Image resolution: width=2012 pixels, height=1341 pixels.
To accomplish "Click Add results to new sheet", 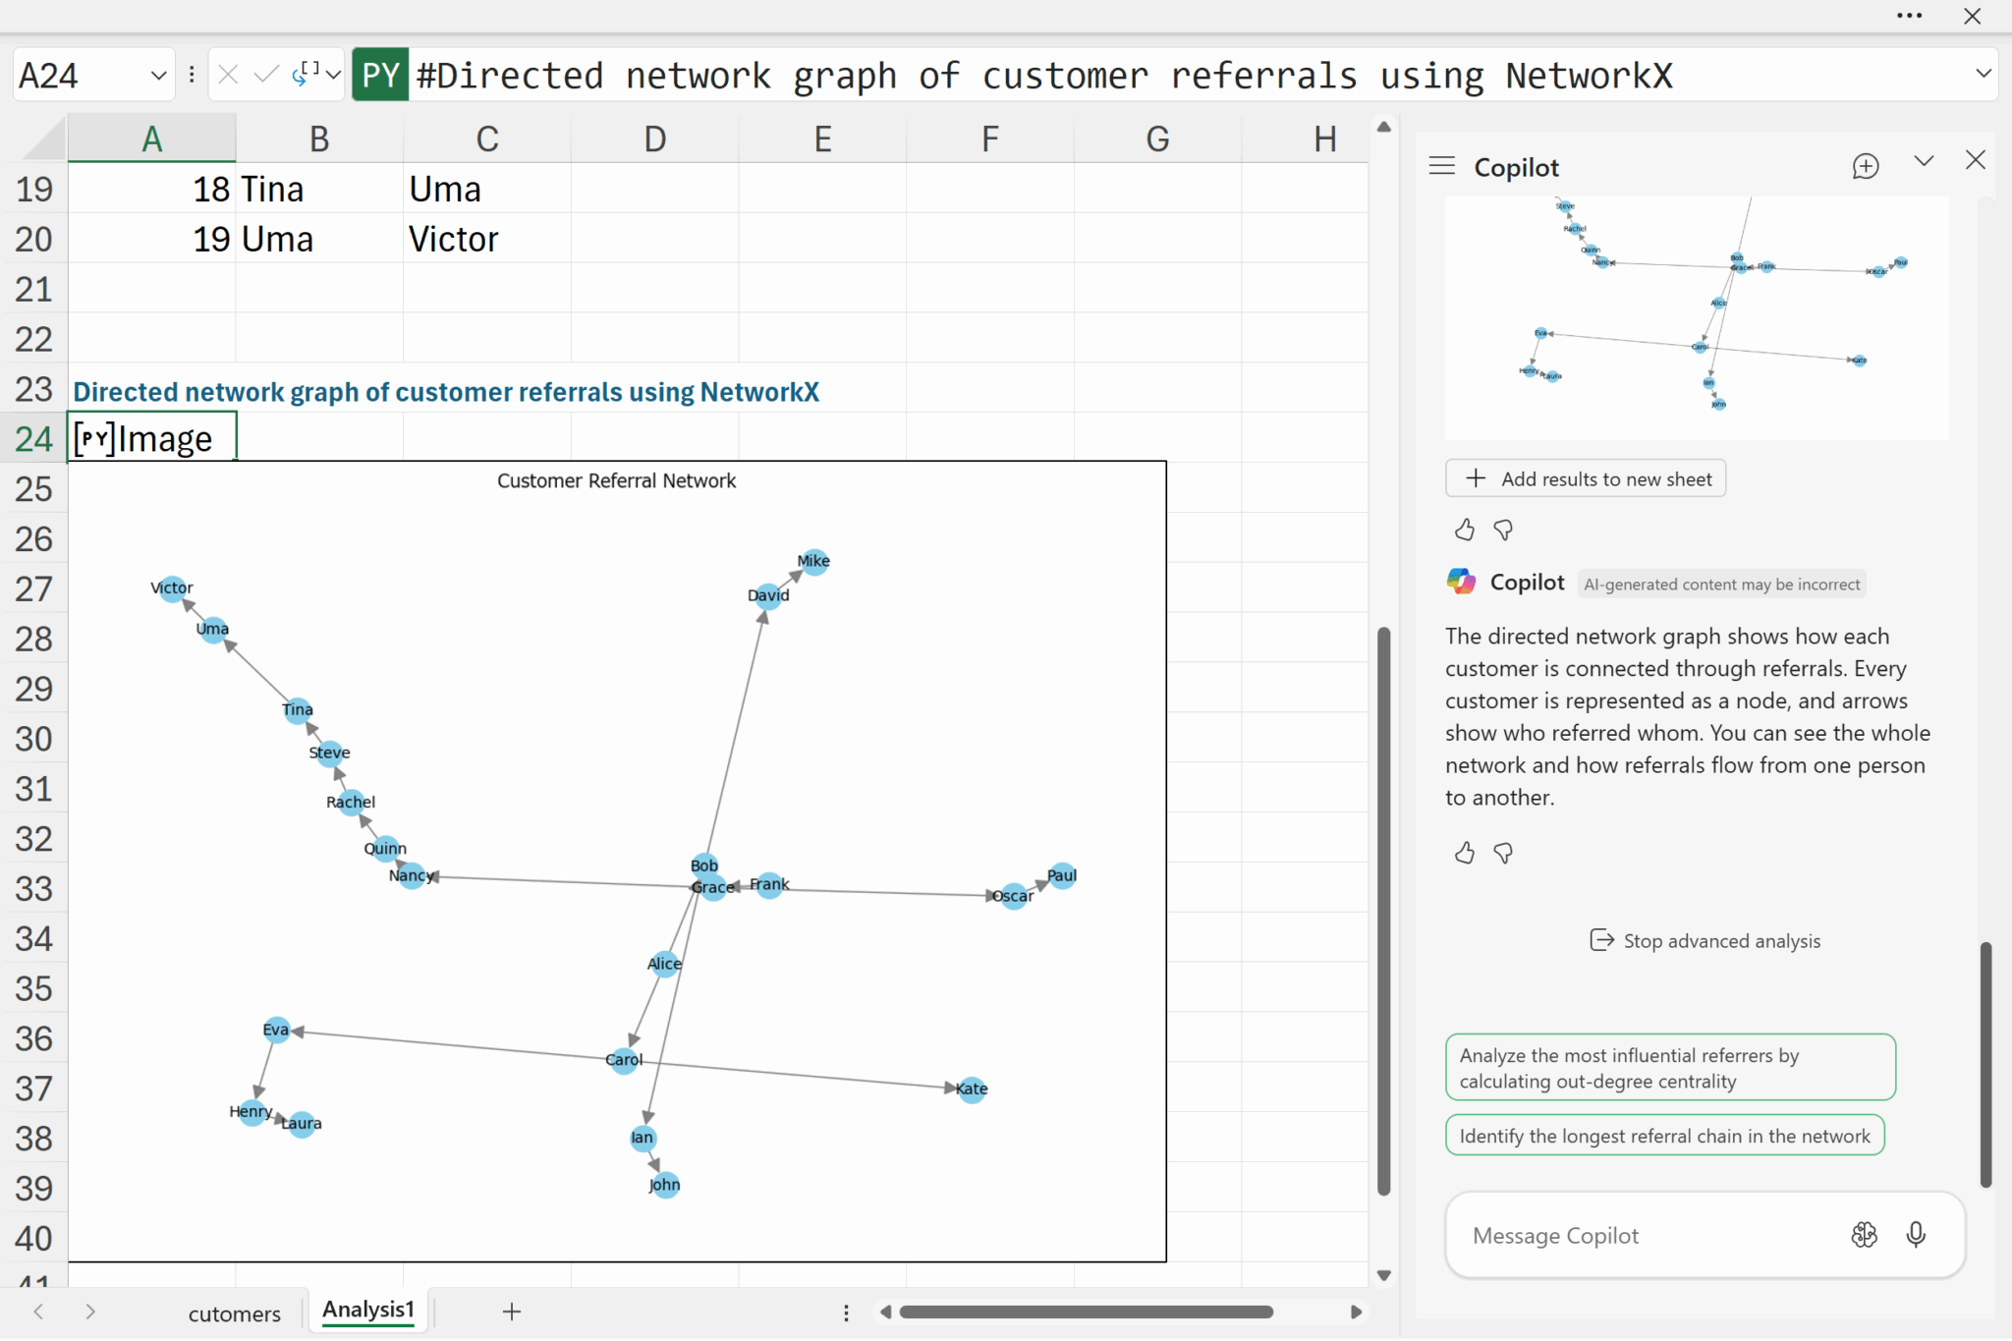I will coord(1586,478).
